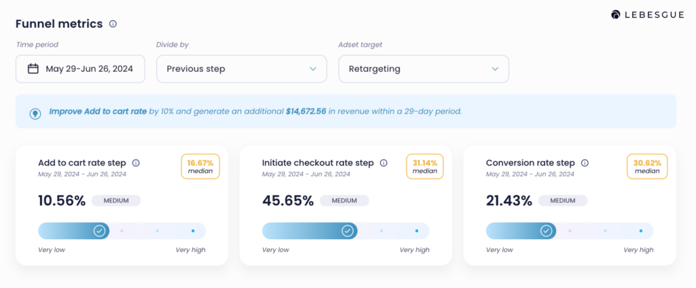Click the Add to cart rate progress bar
The width and height of the screenshot is (696, 288).
click(x=122, y=231)
